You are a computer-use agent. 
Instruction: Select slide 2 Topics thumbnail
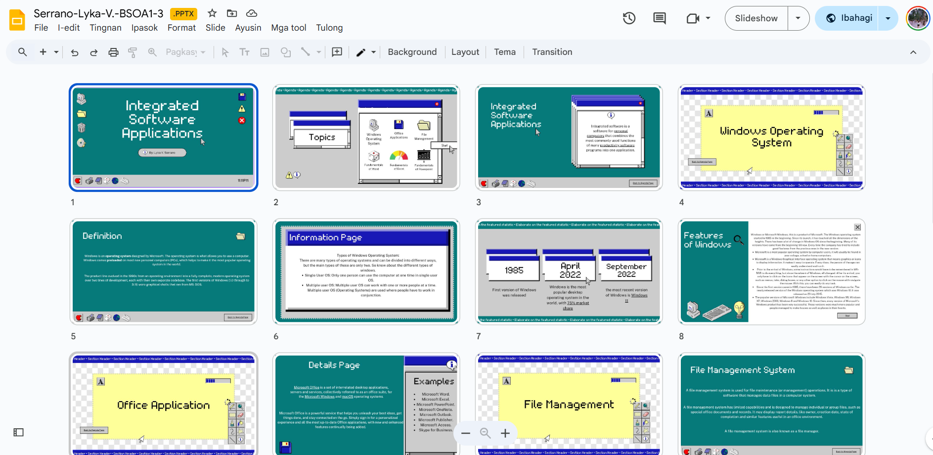point(366,137)
